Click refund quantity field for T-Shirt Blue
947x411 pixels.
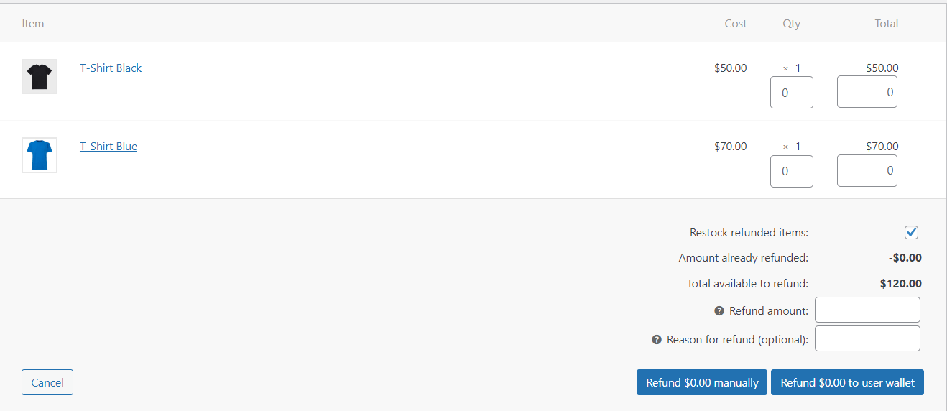(791, 171)
